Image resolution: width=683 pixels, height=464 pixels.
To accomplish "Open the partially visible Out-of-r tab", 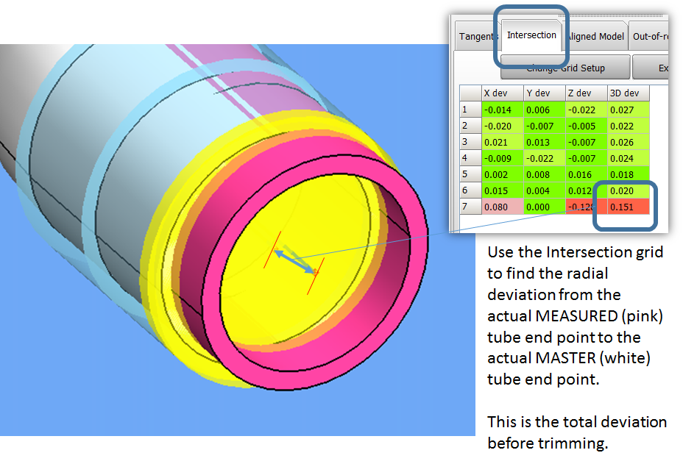I will [x=650, y=36].
